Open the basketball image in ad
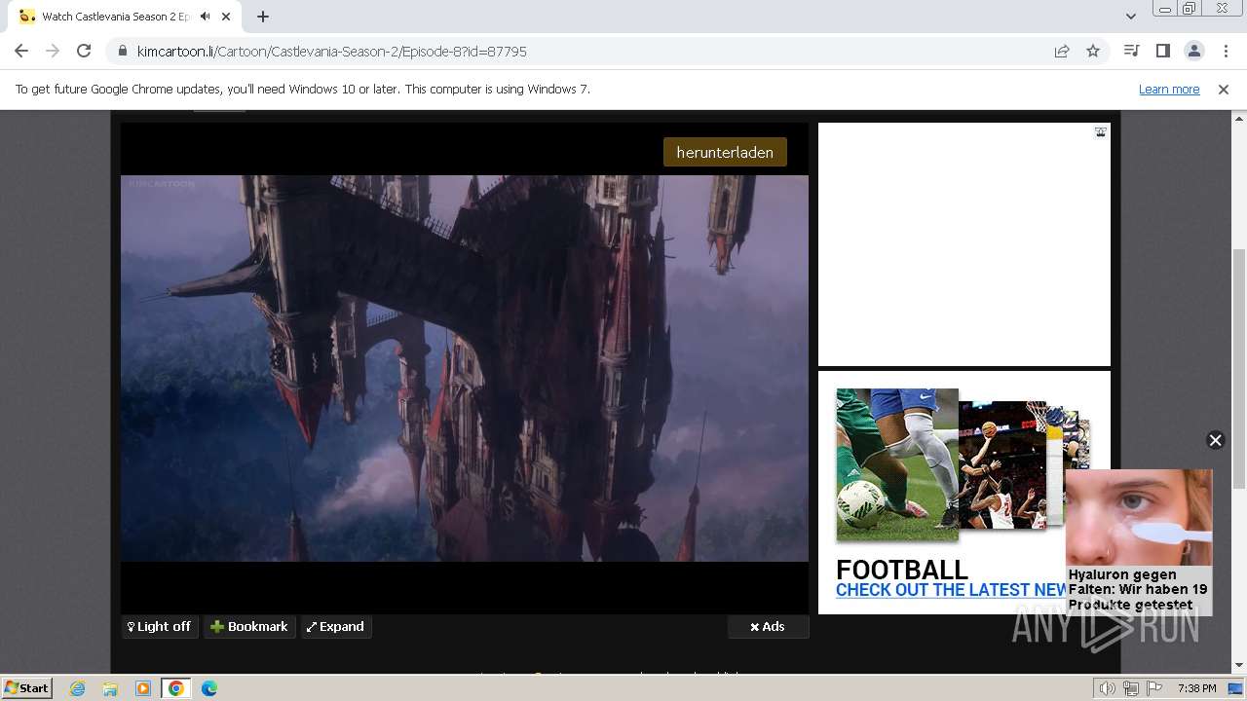Screen dimensions: 1247x701 [1001, 465]
